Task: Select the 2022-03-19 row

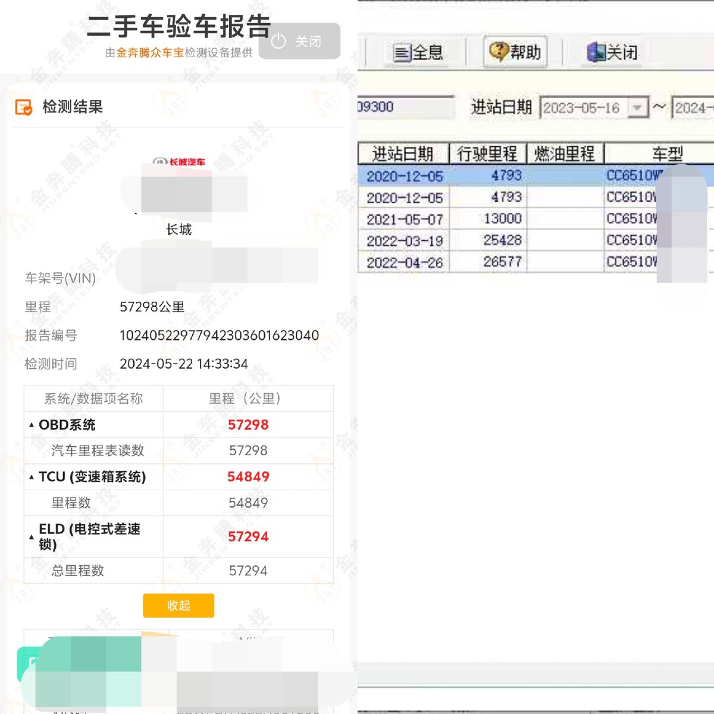Action: point(535,240)
